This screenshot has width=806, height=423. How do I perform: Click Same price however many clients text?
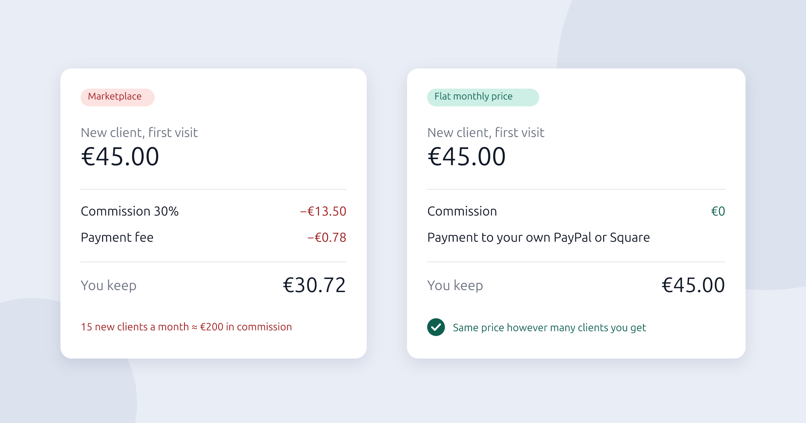(x=549, y=327)
